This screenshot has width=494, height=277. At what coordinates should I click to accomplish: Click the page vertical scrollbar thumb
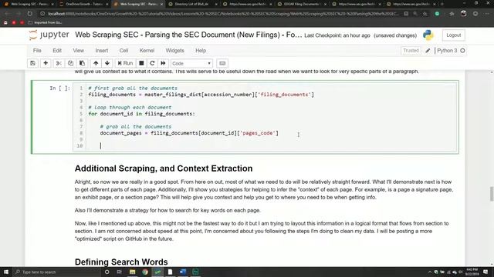(x=492, y=194)
